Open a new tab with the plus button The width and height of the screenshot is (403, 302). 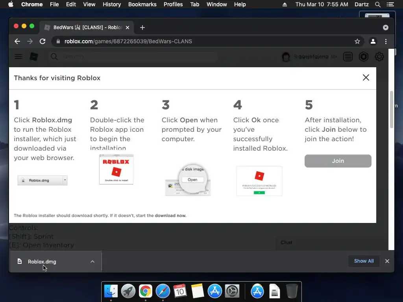142,28
